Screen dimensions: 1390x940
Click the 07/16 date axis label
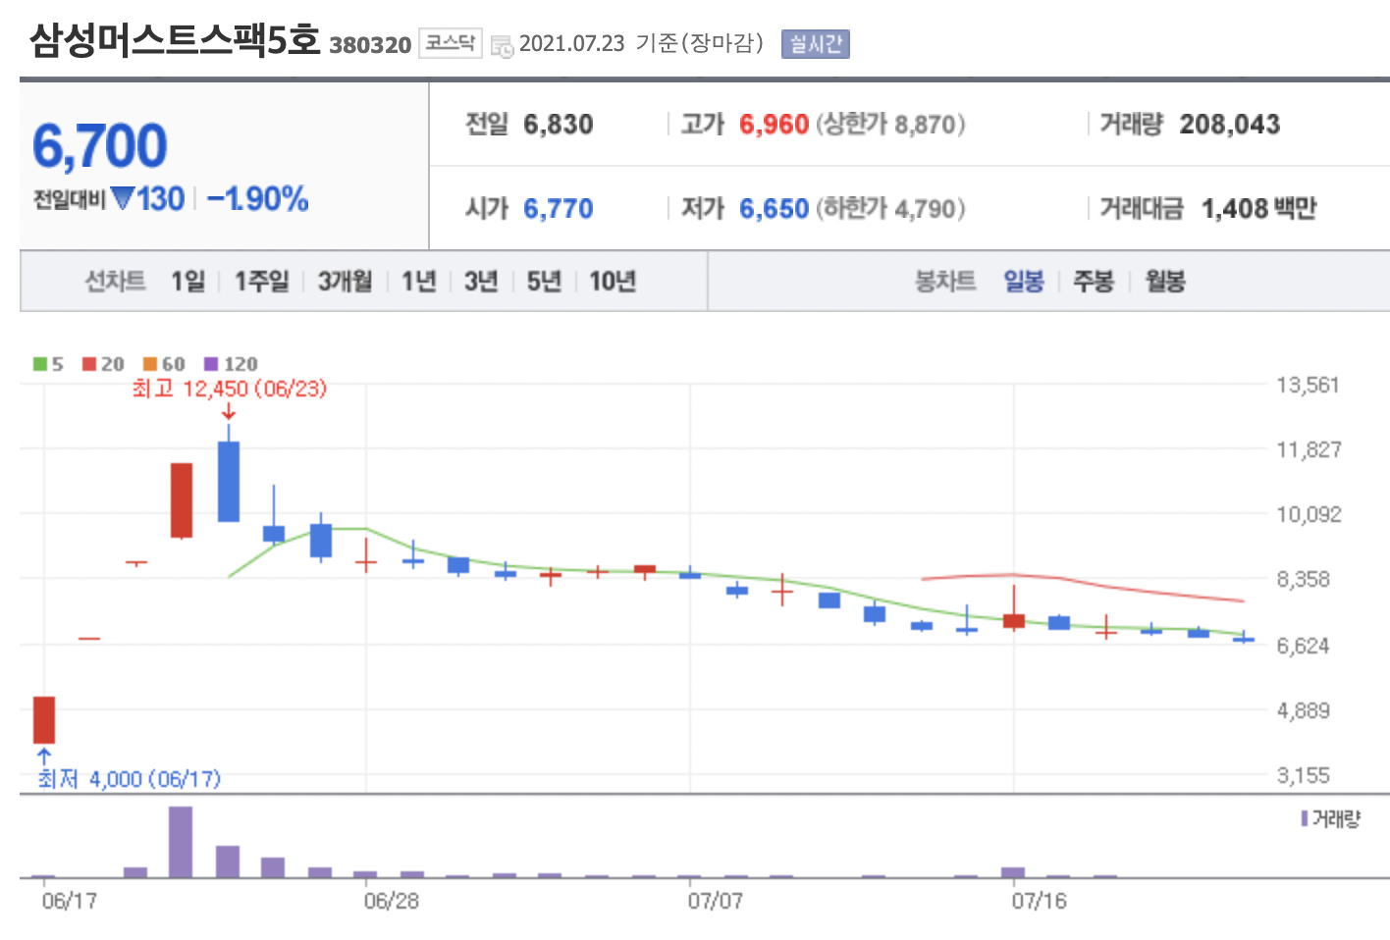tap(1040, 901)
